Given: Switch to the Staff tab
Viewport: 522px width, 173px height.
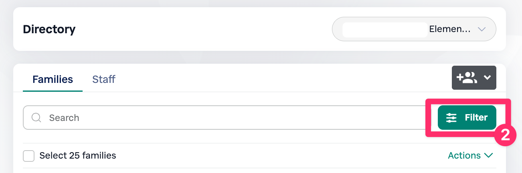Looking at the screenshot, I should [104, 79].
